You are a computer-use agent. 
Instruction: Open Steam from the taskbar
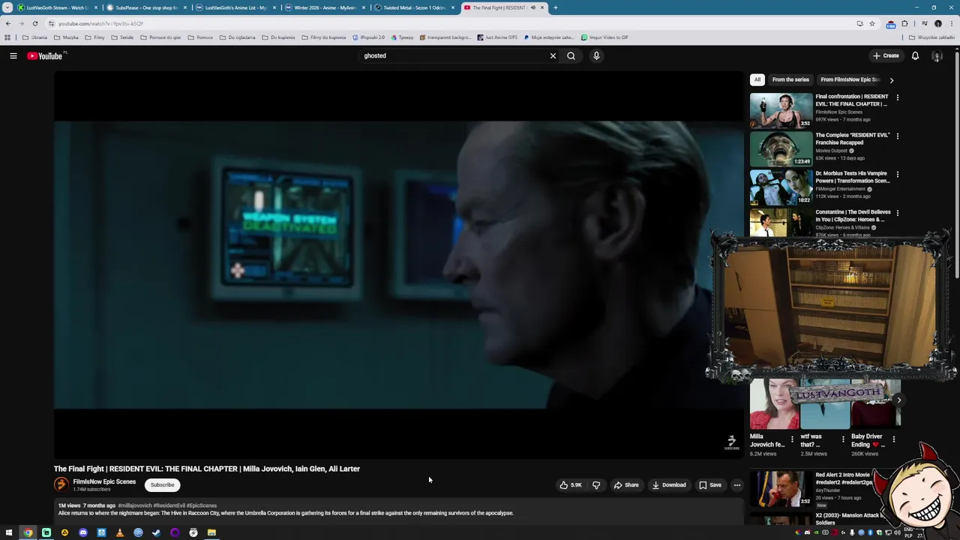pos(157,532)
